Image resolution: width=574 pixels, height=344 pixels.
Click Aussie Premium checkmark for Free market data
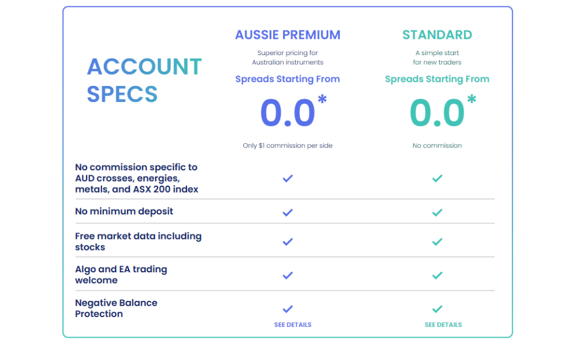point(288,241)
